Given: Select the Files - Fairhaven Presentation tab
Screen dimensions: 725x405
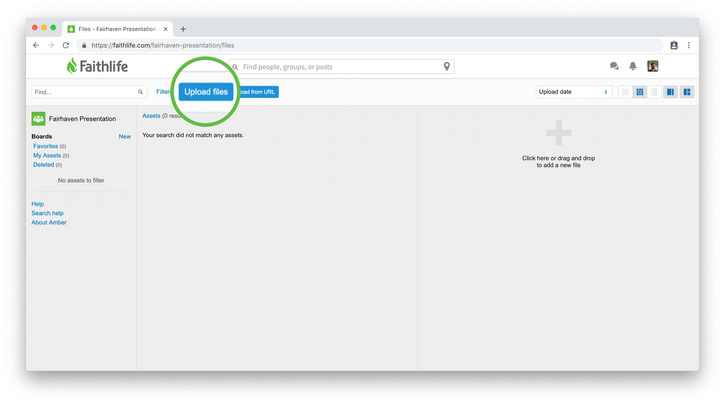Looking at the screenshot, I should 117,29.
